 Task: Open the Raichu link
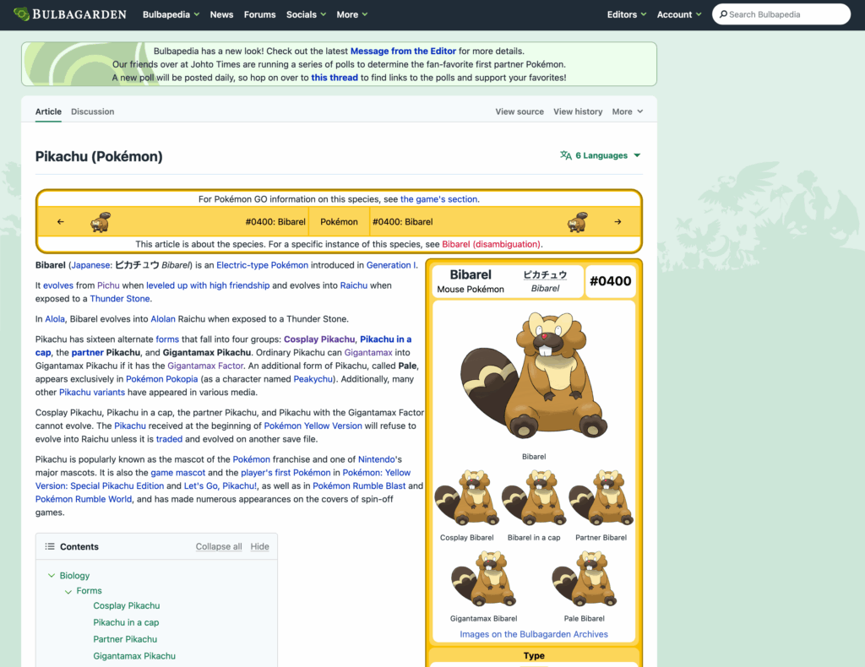point(354,285)
